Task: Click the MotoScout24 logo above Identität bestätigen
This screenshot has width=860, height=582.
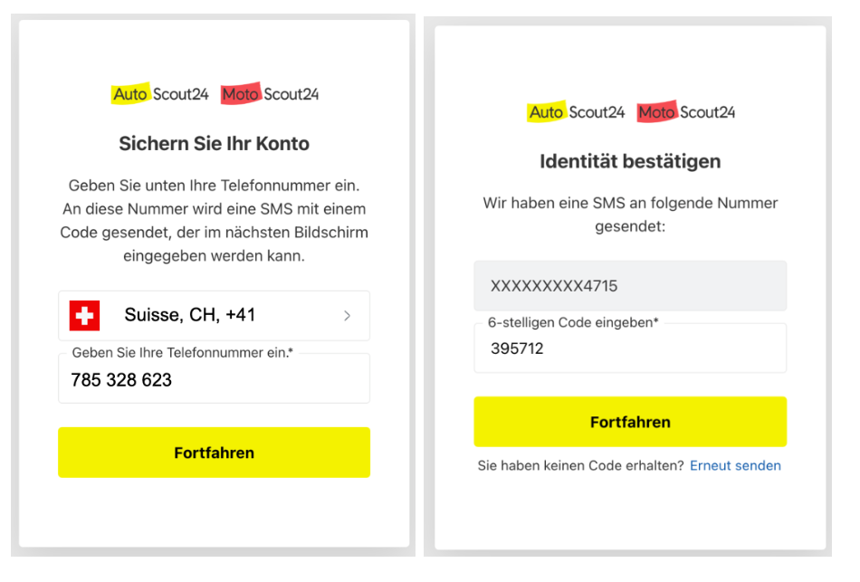Action: click(x=685, y=112)
